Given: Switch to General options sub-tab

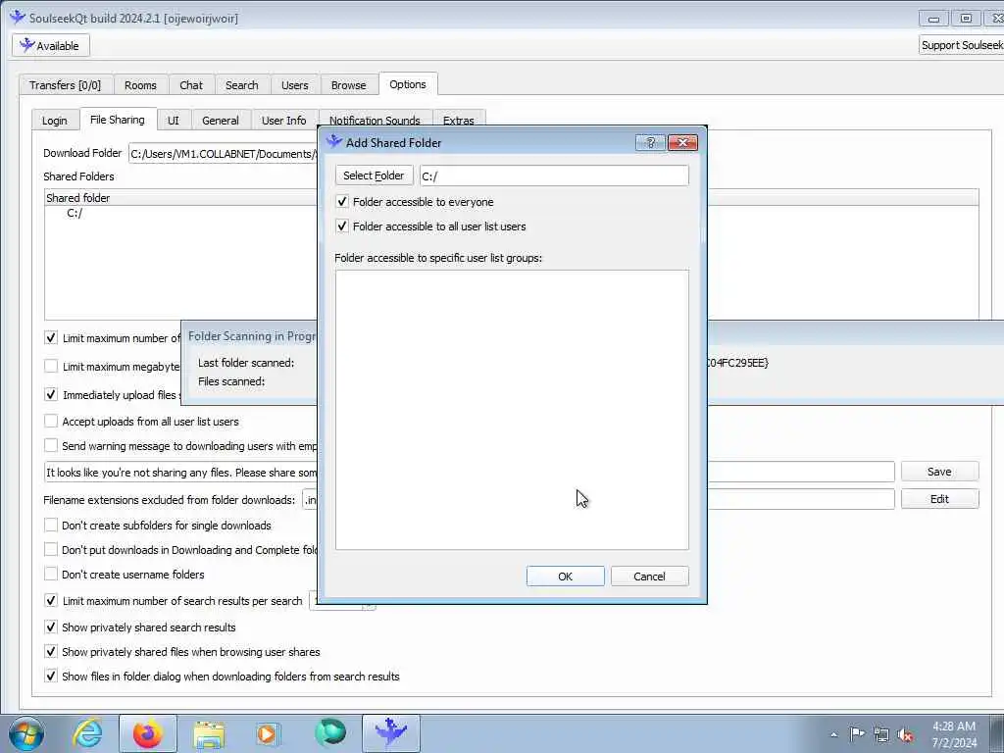Looking at the screenshot, I should pos(221,121).
